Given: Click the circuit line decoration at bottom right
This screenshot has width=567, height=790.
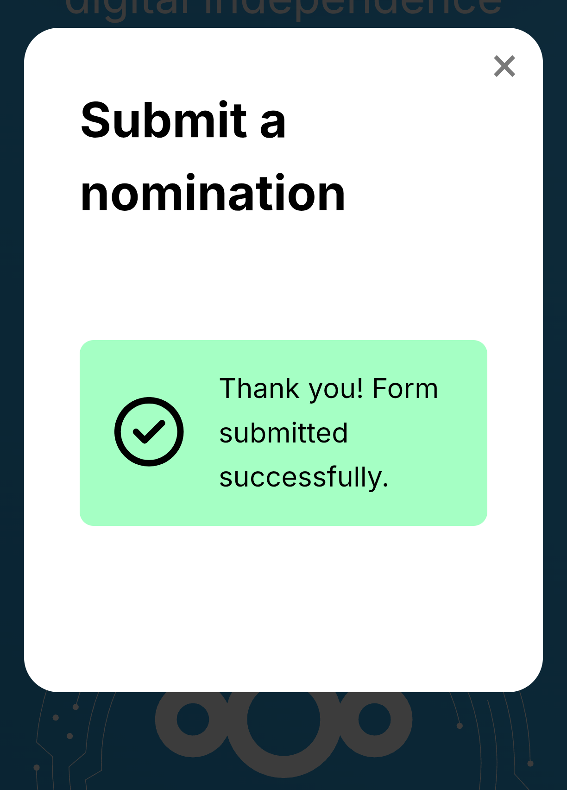Looking at the screenshot, I should [x=491, y=741].
